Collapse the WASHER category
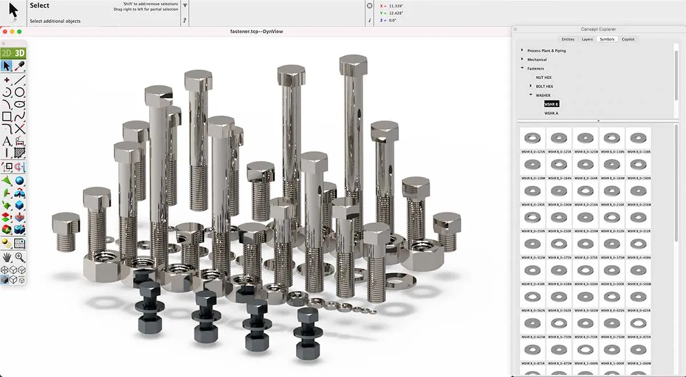686x377 pixels. pos(531,95)
